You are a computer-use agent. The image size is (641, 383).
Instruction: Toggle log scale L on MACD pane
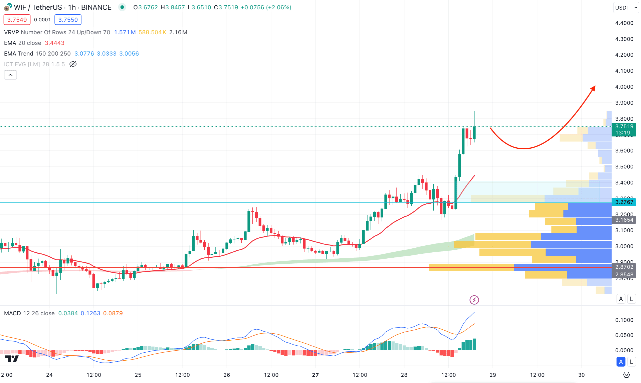pos(631,362)
